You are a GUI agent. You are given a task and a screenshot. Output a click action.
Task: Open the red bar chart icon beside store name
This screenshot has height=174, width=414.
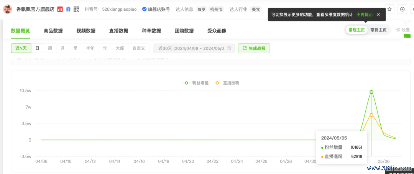click(x=60, y=9)
